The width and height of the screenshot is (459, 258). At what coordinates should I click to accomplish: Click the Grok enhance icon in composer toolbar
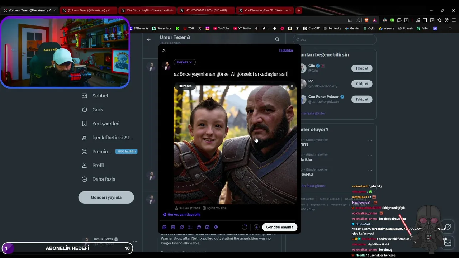click(x=182, y=227)
